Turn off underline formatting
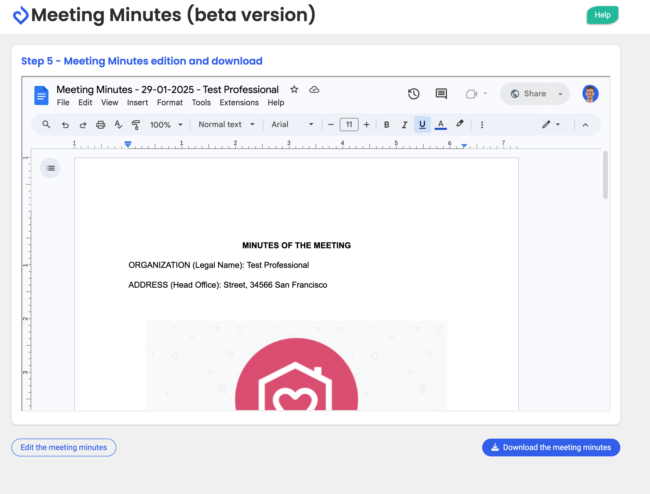The image size is (650, 494). point(422,125)
